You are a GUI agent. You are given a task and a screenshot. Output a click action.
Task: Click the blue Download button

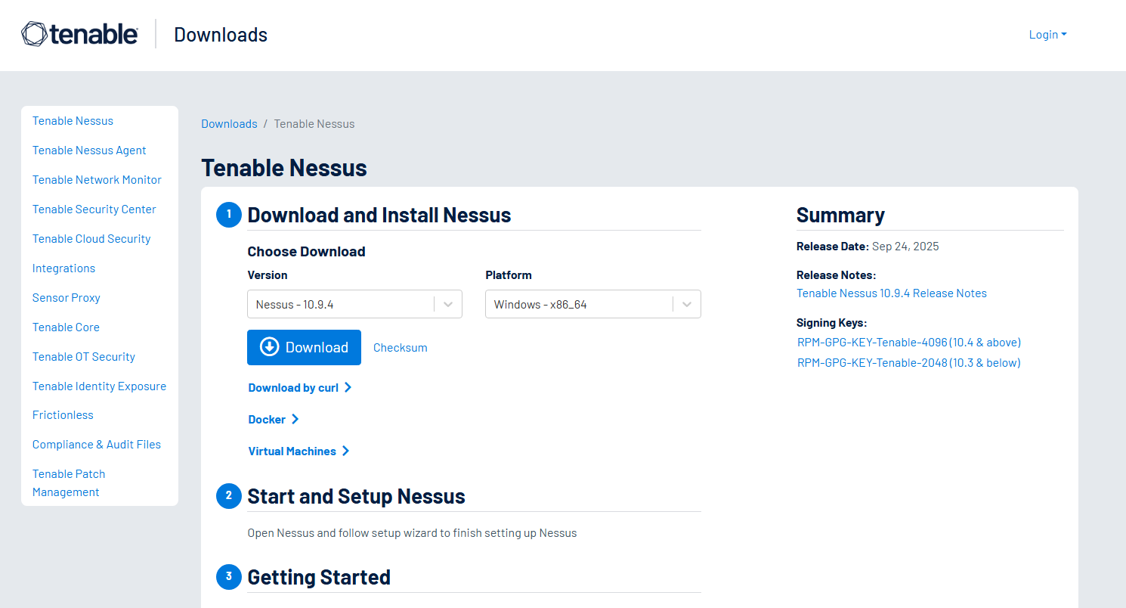click(304, 347)
